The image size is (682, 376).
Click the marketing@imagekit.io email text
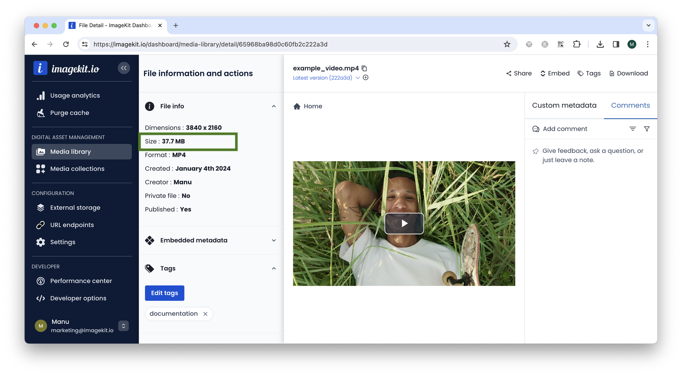pyautogui.click(x=82, y=330)
